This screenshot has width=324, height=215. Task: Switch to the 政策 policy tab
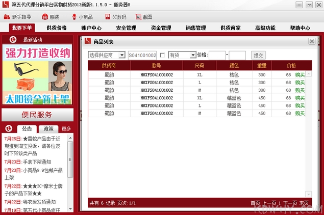point(48,129)
